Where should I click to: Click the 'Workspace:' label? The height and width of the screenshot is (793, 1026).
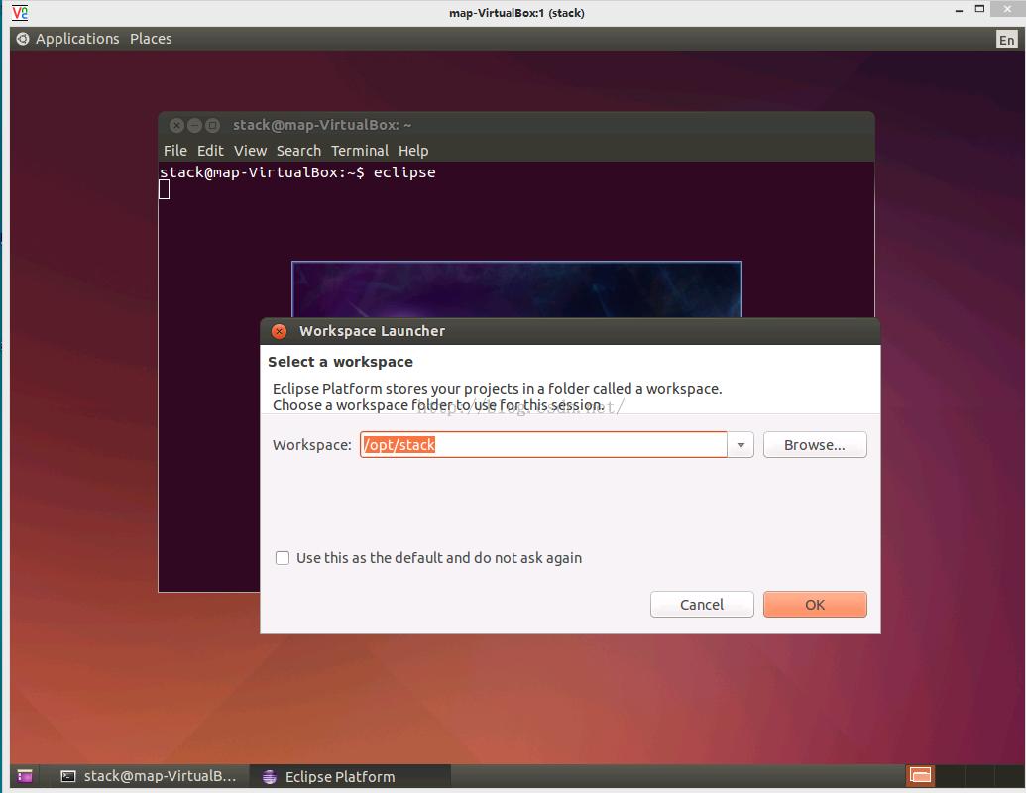coord(312,445)
